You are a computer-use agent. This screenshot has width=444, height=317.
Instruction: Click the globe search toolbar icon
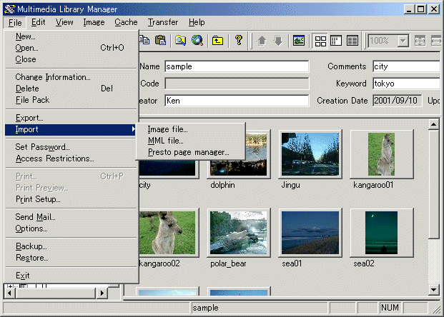click(197, 41)
